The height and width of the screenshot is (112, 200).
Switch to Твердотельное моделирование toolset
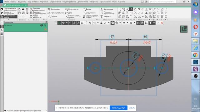9,9
